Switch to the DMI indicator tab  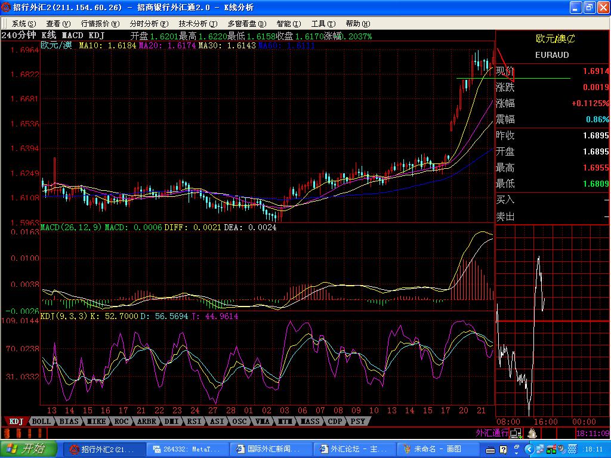pyautogui.click(x=171, y=422)
